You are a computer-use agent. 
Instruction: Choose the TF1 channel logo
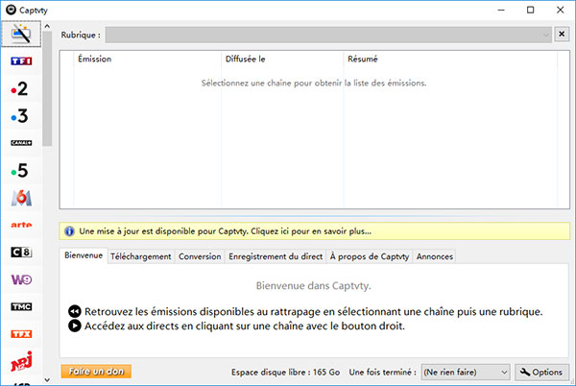coord(21,60)
